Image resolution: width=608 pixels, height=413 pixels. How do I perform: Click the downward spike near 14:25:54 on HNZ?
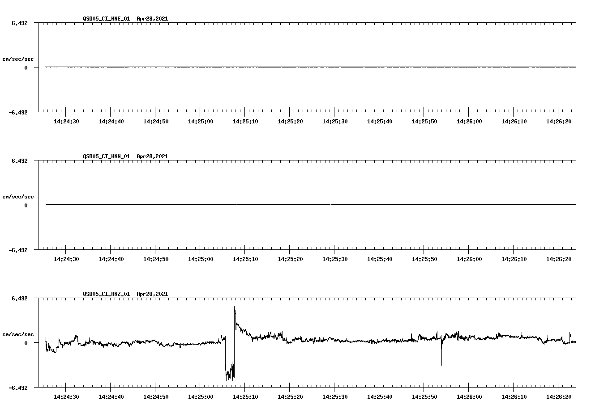coord(441,358)
